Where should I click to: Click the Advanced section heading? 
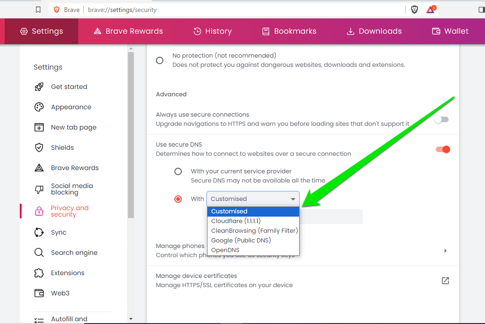(x=171, y=94)
